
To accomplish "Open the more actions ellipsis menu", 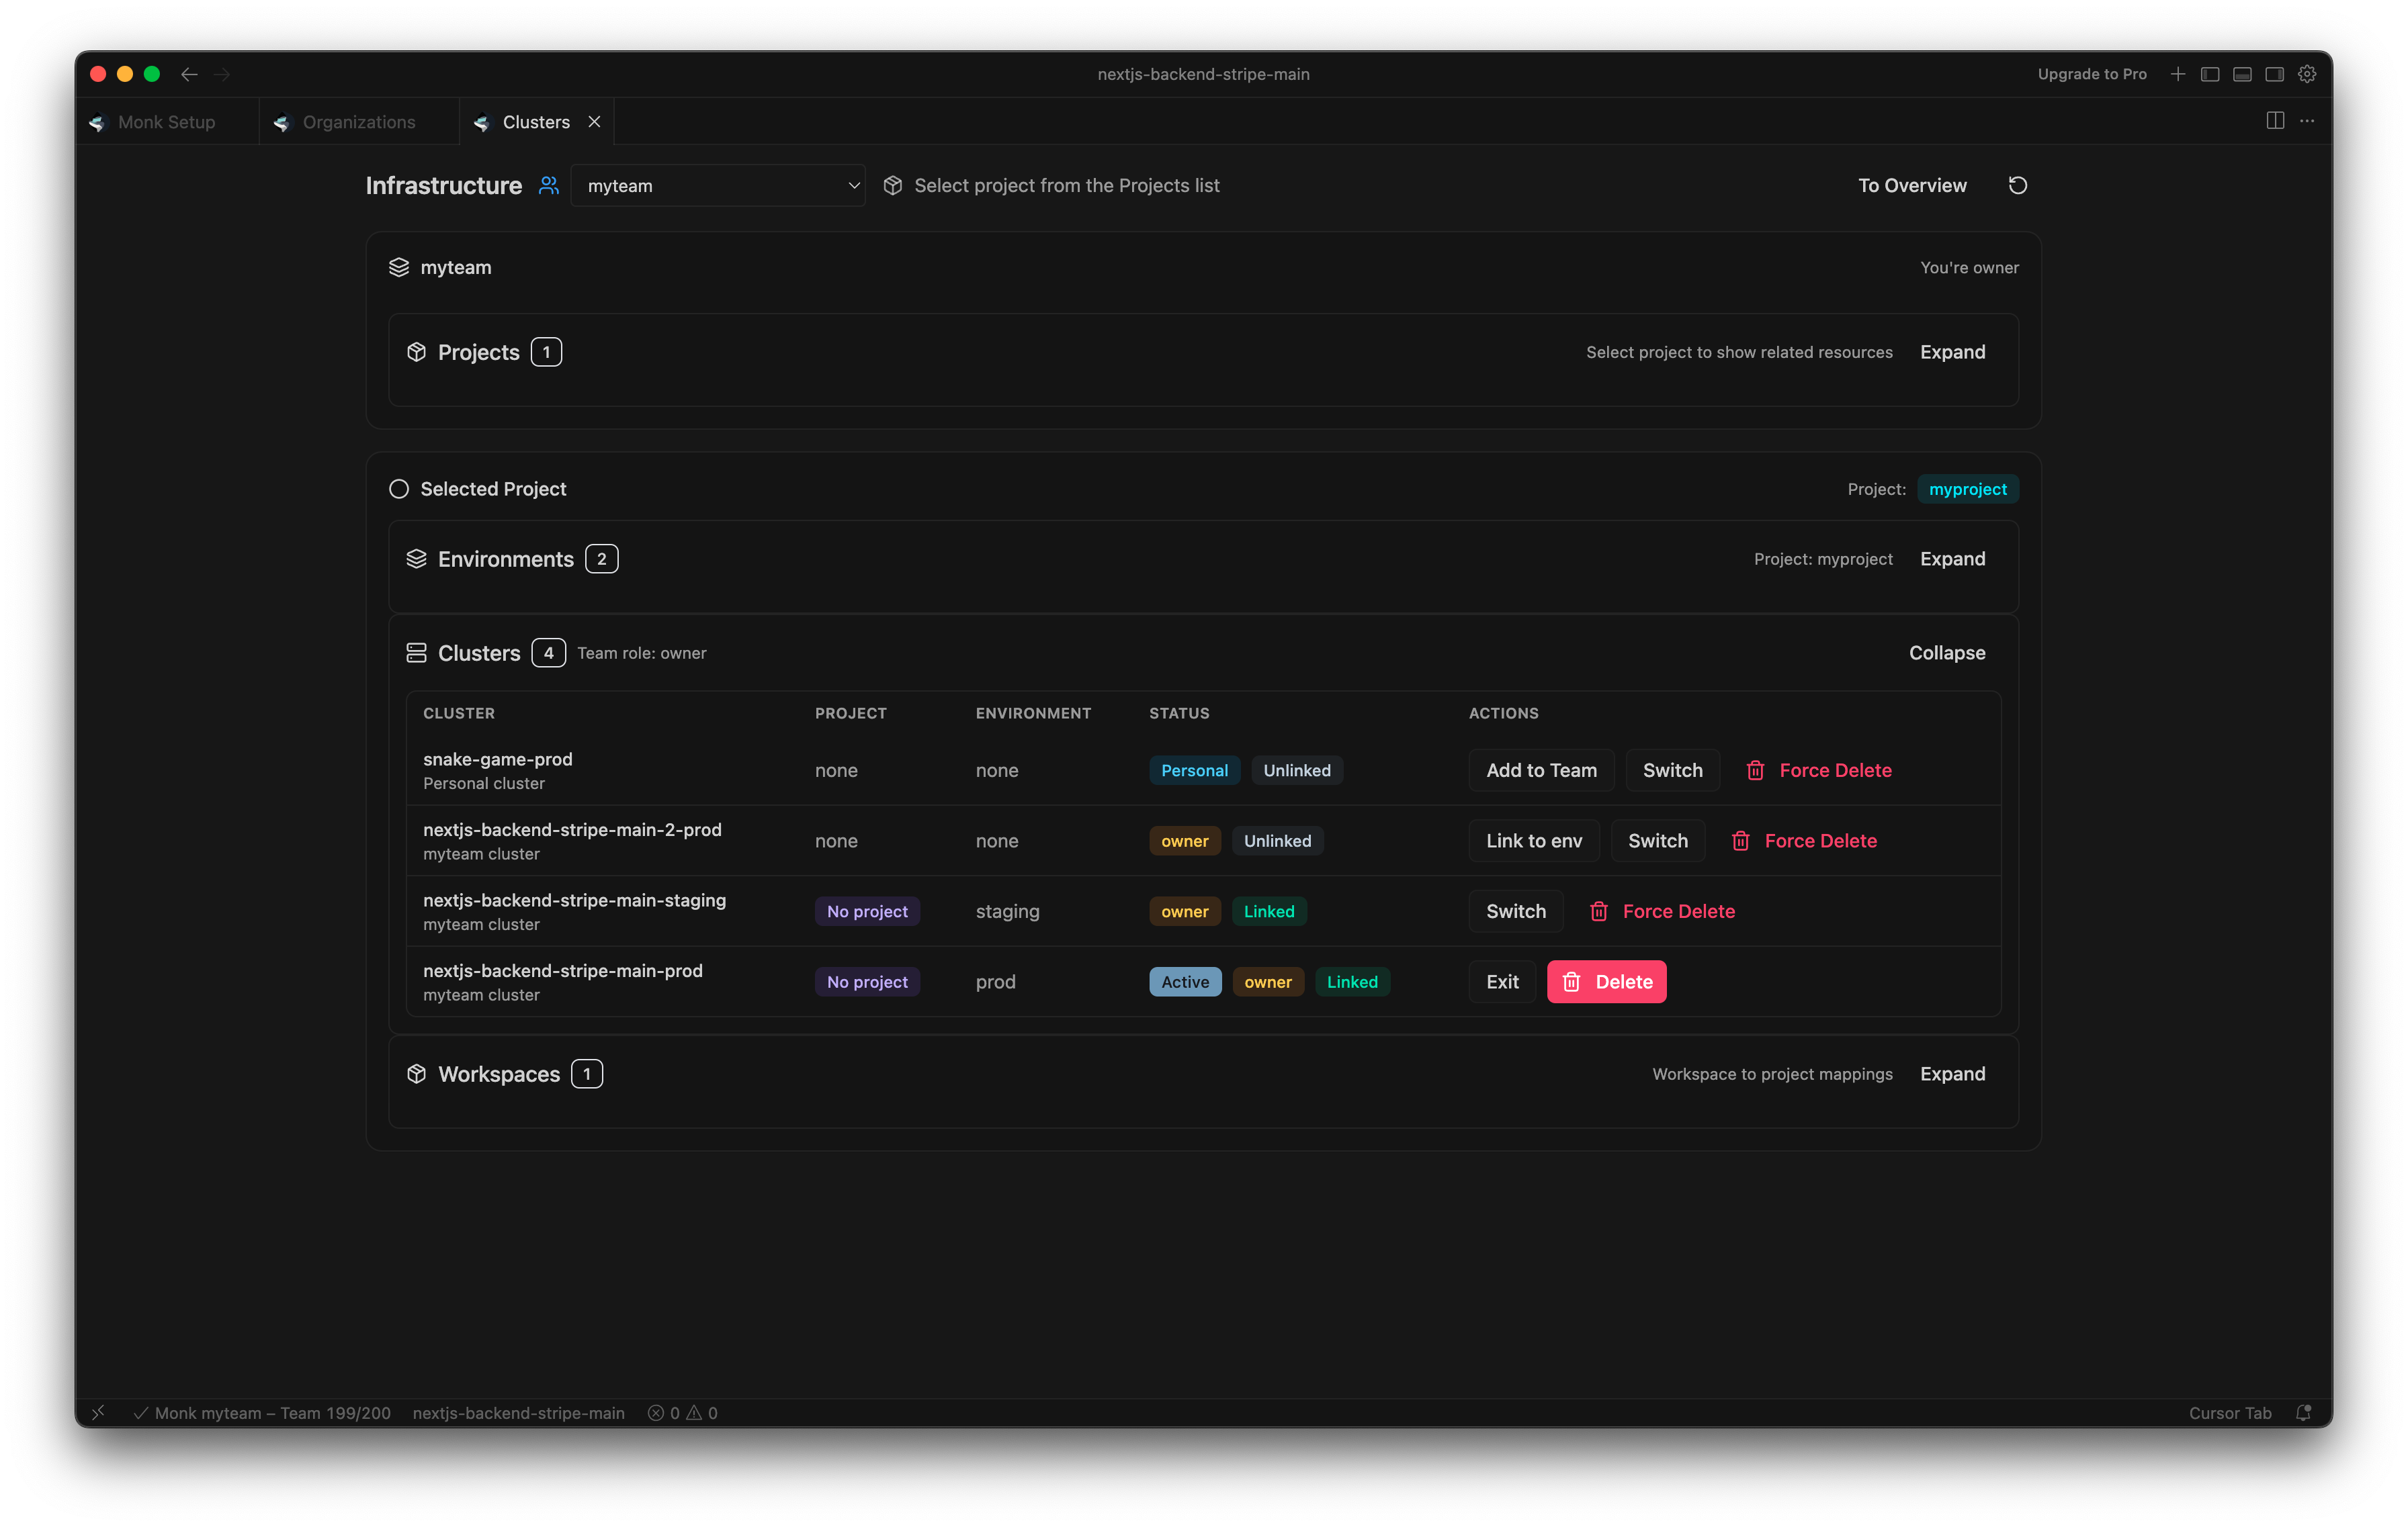I will click(x=2308, y=120).
